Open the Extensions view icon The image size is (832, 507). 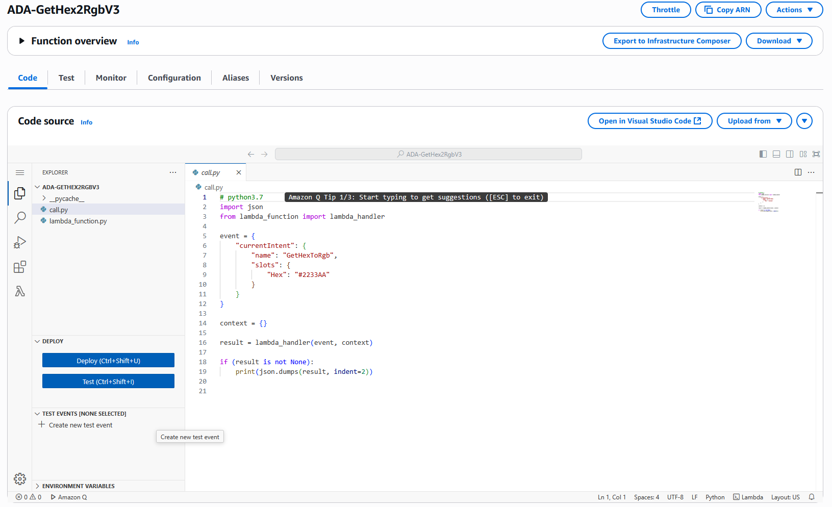(x=20, y=267)
